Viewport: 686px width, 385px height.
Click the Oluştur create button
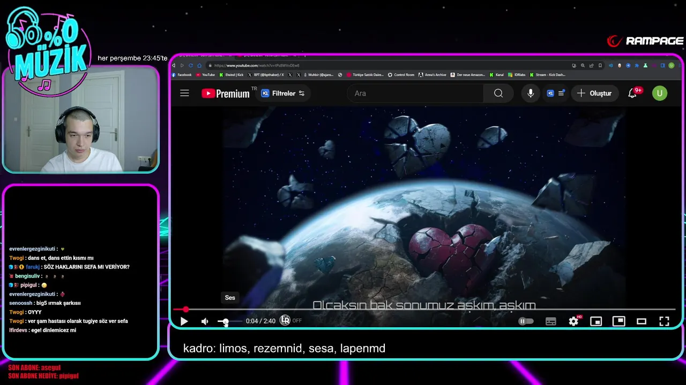tap(594, 93)
